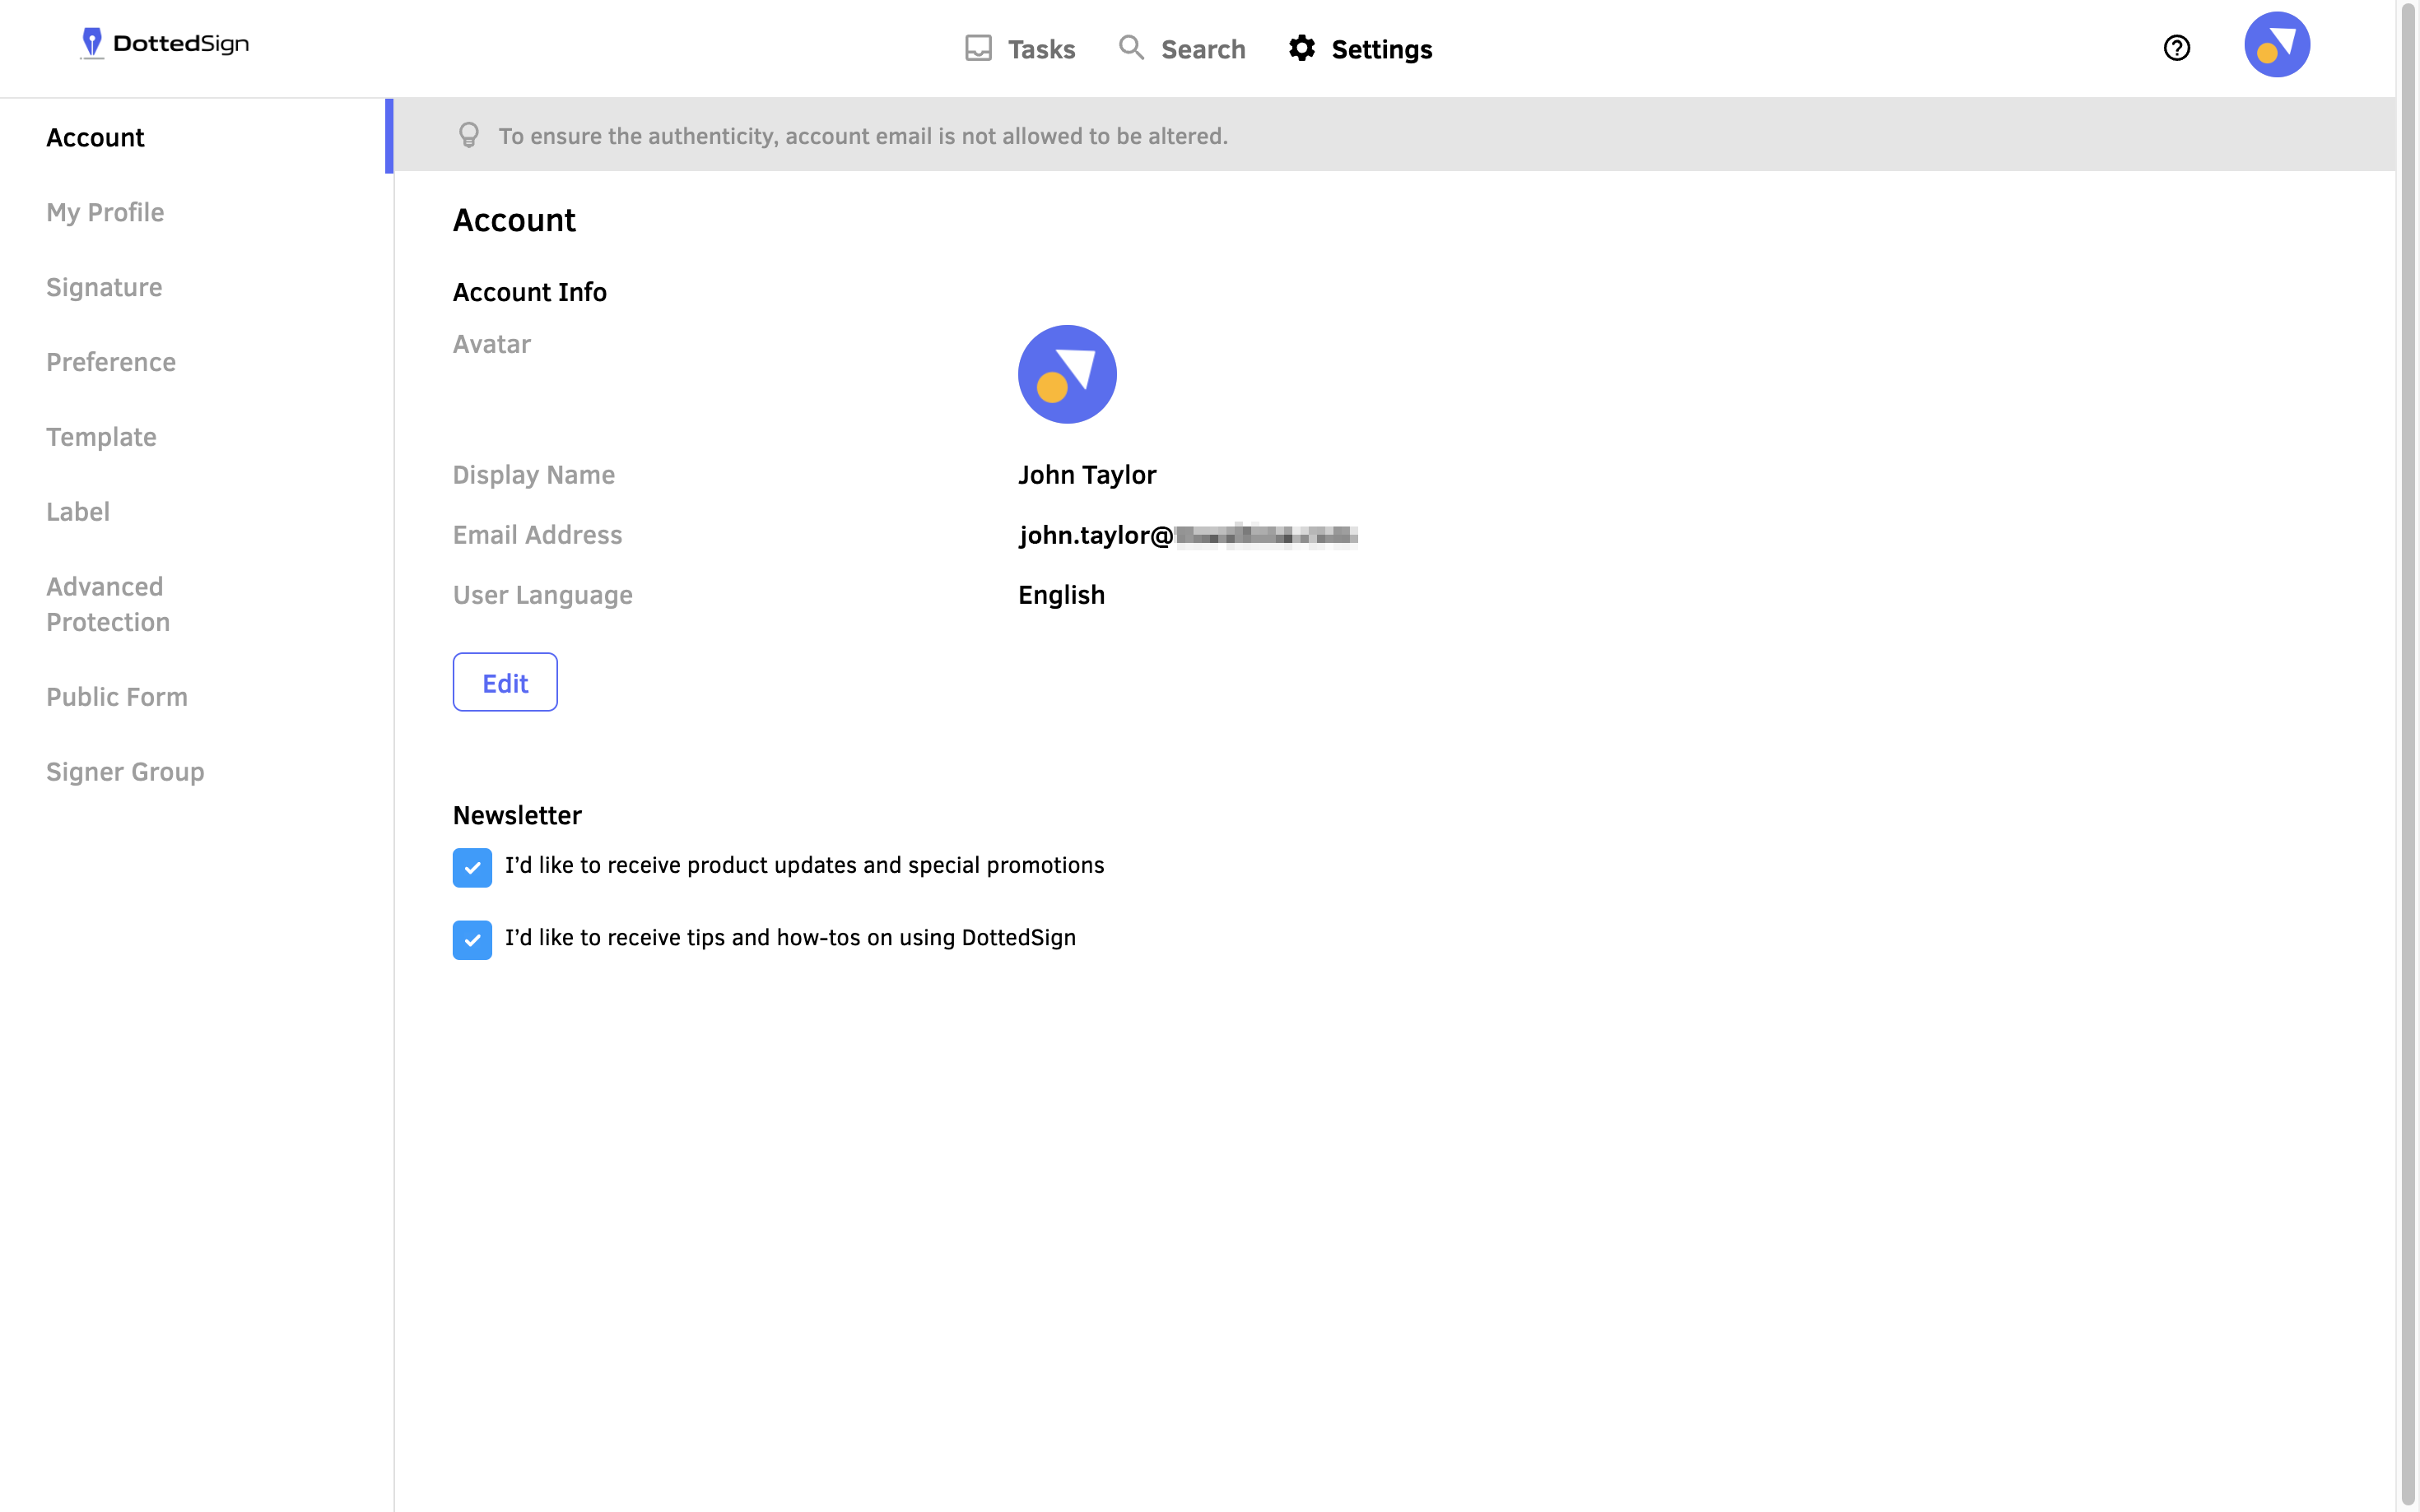Uncheck tips and how-tos newsletter checkbox

pyautogui.click(x=472, y=940)
